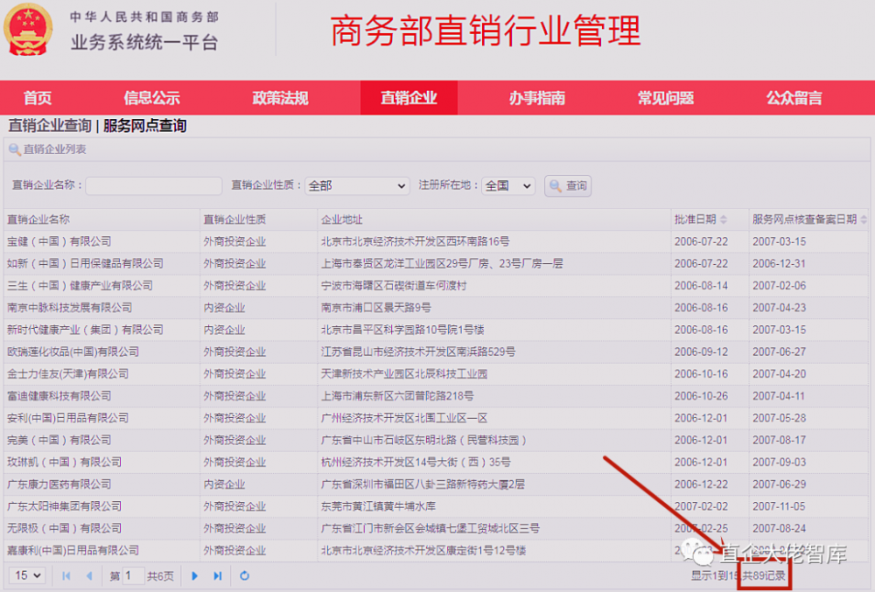Open the 服务网点查询 link
Screen dimensions: 875x592
[x=144, y=126]
